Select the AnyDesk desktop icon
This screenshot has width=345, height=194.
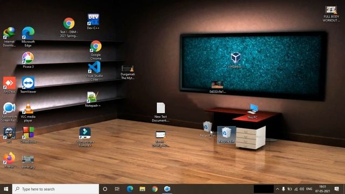coord(9,85)
